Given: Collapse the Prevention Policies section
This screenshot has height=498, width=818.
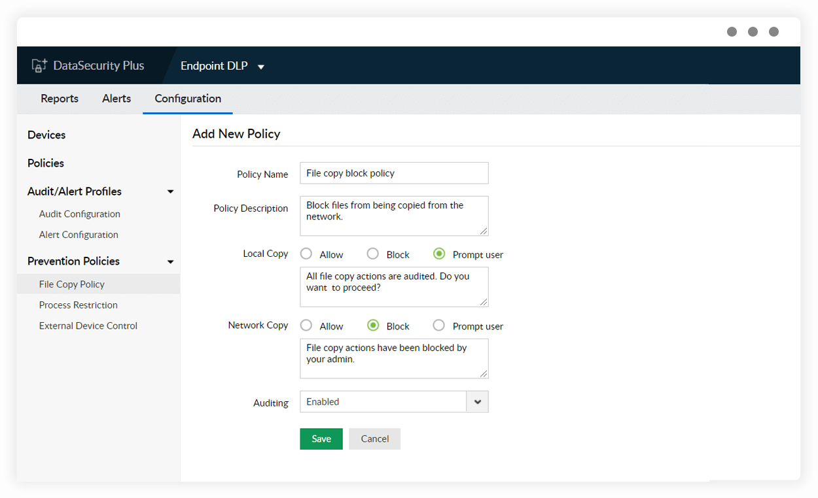Looking at the screenshot, I should pos(170,261).
